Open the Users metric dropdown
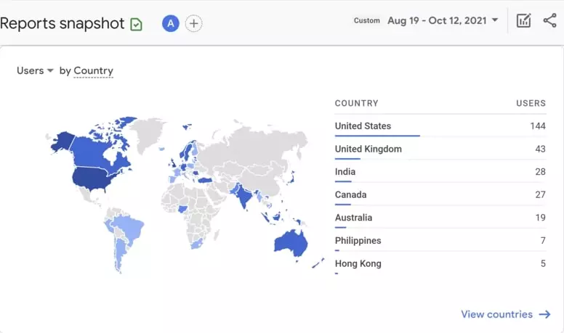This screenshot has width=564, height=333. click(x=35, y=70)
